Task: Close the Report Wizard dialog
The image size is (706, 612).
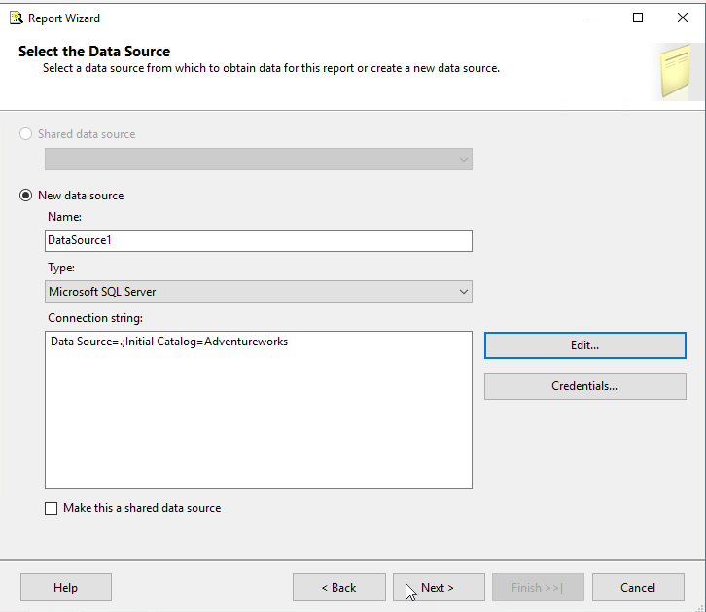Action: click(x=683, y=18)
